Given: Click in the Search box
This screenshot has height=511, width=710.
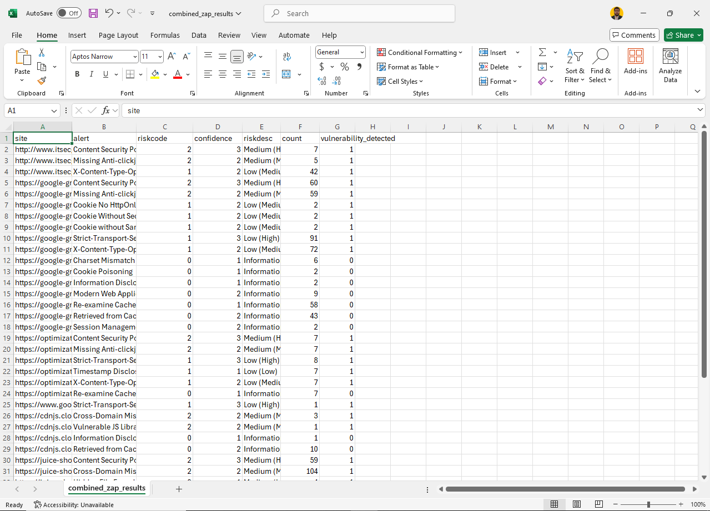Looking at the screenshot, I should [x=359, y=13].
